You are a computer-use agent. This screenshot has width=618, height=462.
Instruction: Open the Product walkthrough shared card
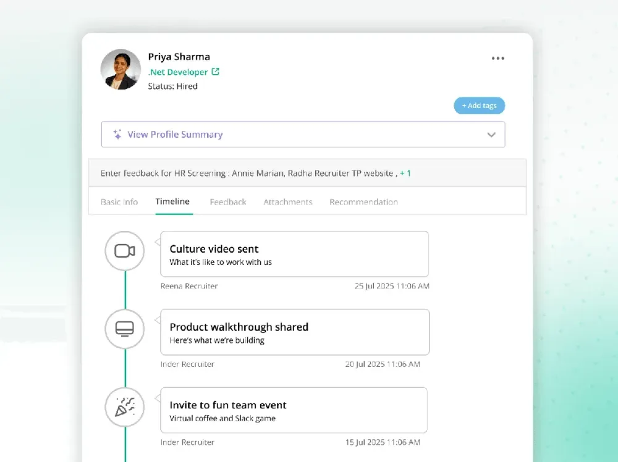click(295, 332)
